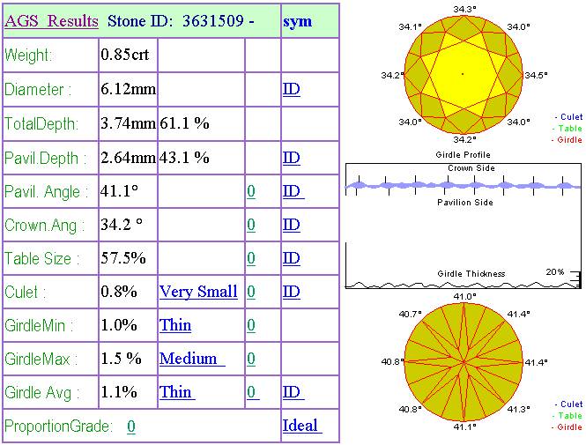Open the Ideal grade link
This screenshot has width=586, height=445.
pos(302,426)
